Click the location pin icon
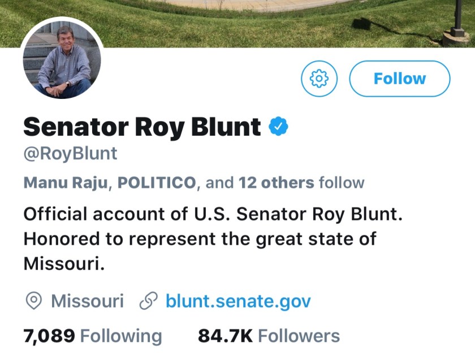The width and height of the screenshot is (475, 363). (x=34, y=301)
